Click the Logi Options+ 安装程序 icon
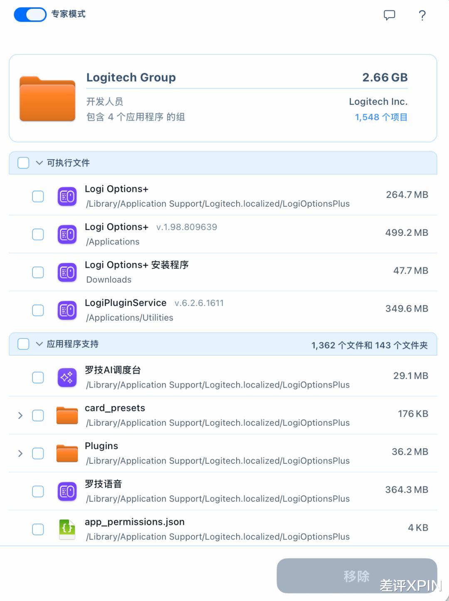 click(x=67, y=272)
